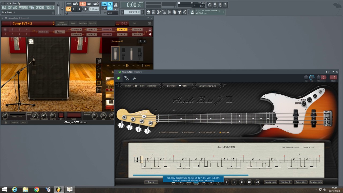This screenshot has width=343, height=193.
Task: Click the undo history icon
Action: tap(210, 5)
